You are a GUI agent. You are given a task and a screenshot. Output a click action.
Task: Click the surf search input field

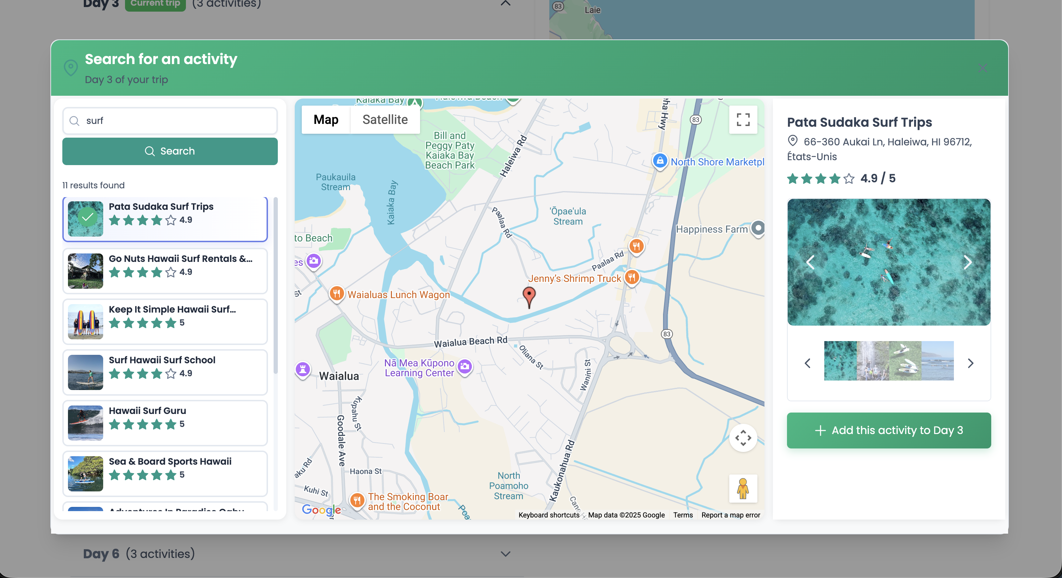(170, 121)
